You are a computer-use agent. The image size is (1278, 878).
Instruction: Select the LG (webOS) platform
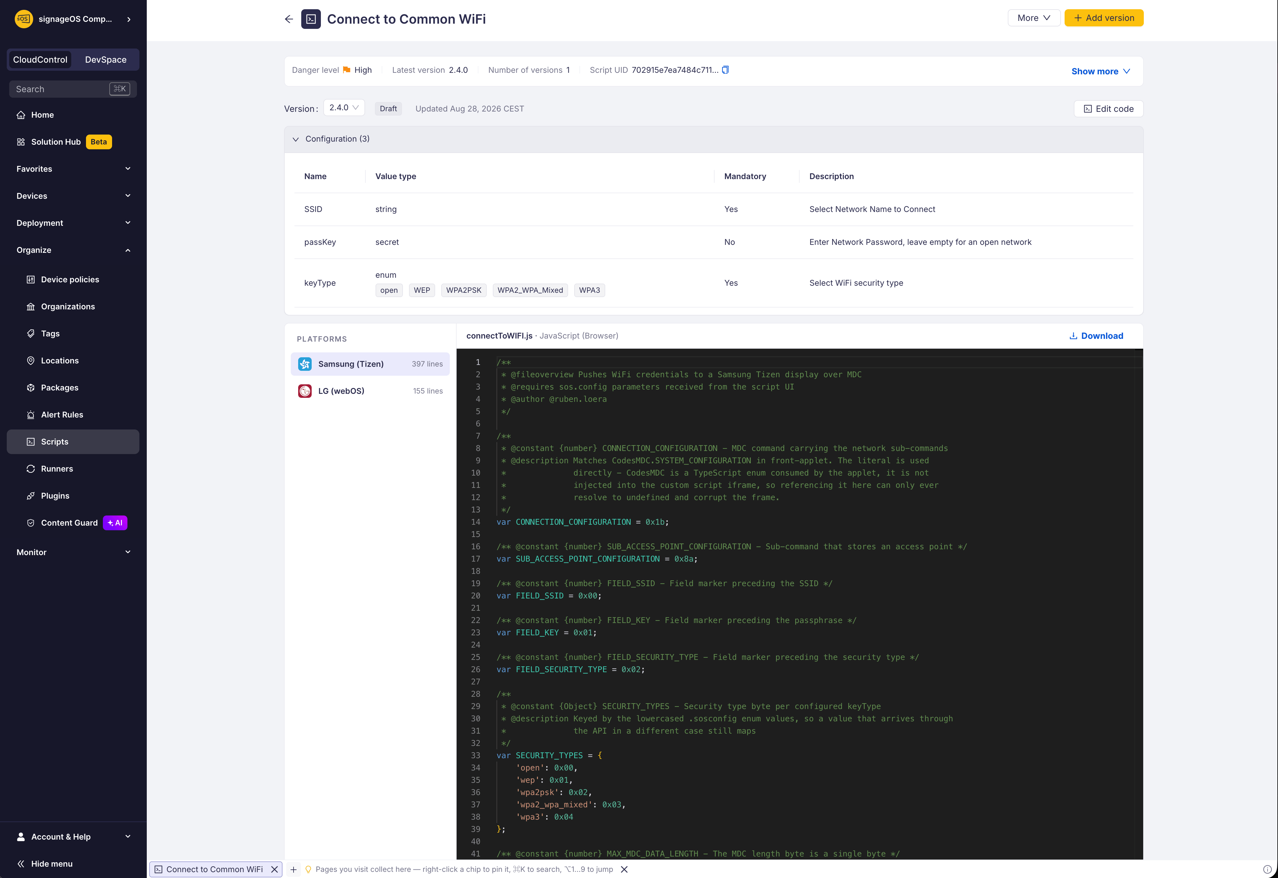pyautogui.click(x=370, y=390)
